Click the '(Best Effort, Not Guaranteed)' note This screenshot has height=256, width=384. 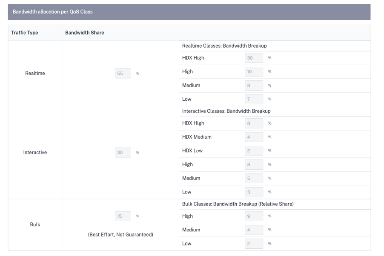(x=120, y=235)
